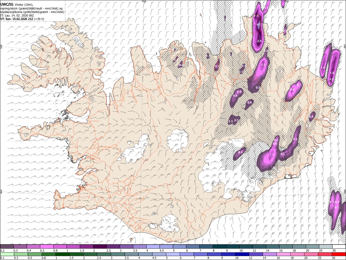Click the '0.2' label on the snow legend
The height and width of the screenshot is (260, 346).
tap(2, 251)
